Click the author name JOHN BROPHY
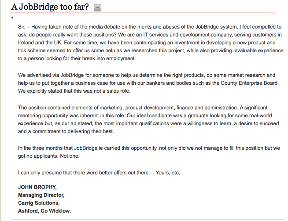The height and width of the screenshot is (221, 288). pos(37,187)
